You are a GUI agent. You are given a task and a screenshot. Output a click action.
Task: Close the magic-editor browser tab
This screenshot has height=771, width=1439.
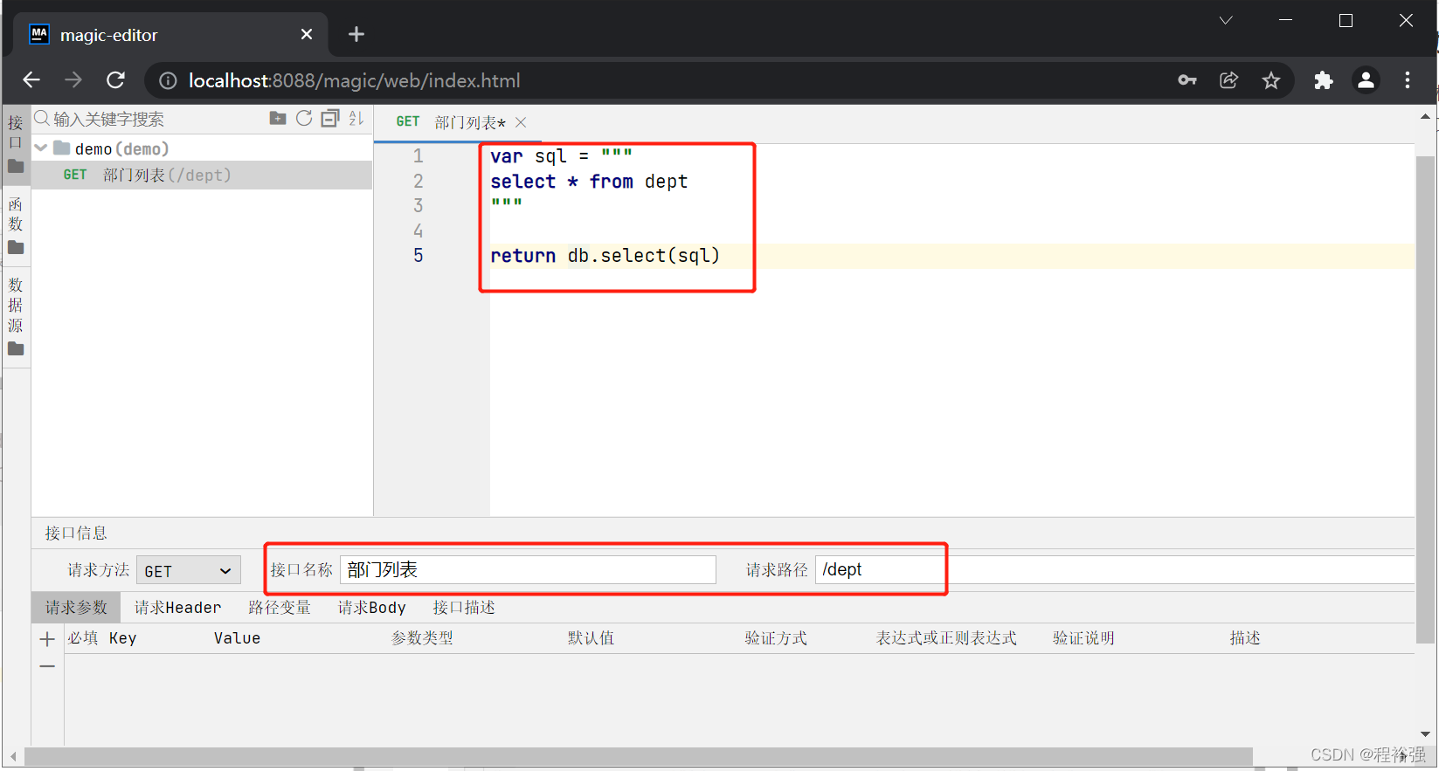point(307,34)
